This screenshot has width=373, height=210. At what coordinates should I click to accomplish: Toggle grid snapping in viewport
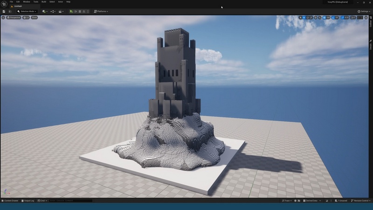coord(324,18)
